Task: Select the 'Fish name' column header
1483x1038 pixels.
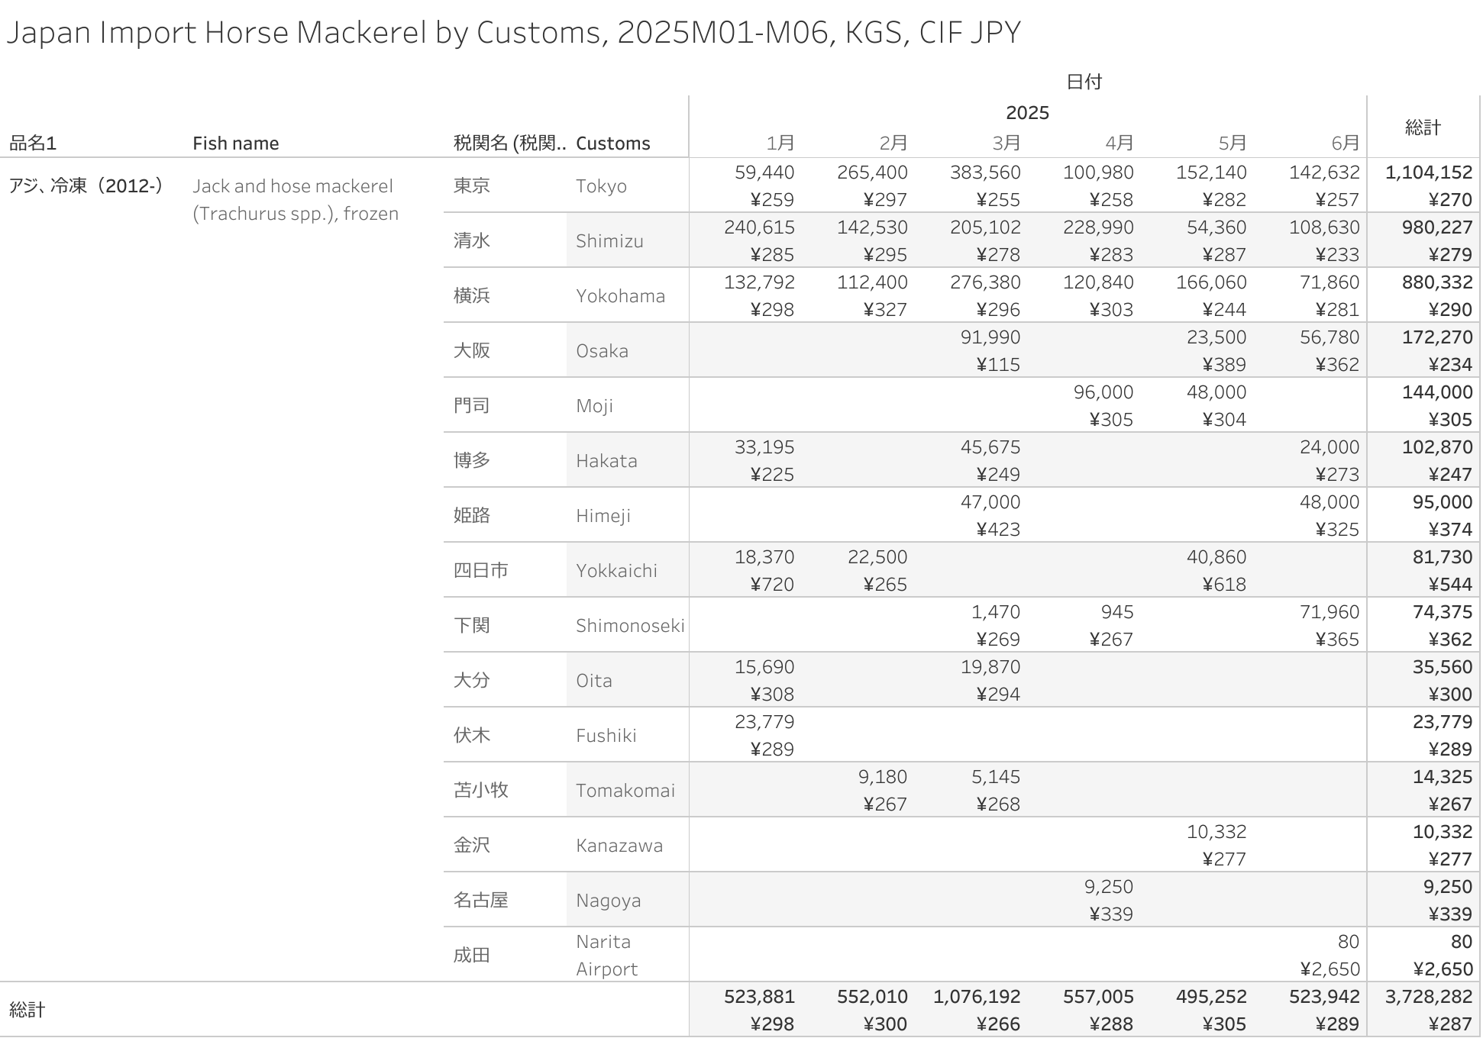Action: pos(235,143)
